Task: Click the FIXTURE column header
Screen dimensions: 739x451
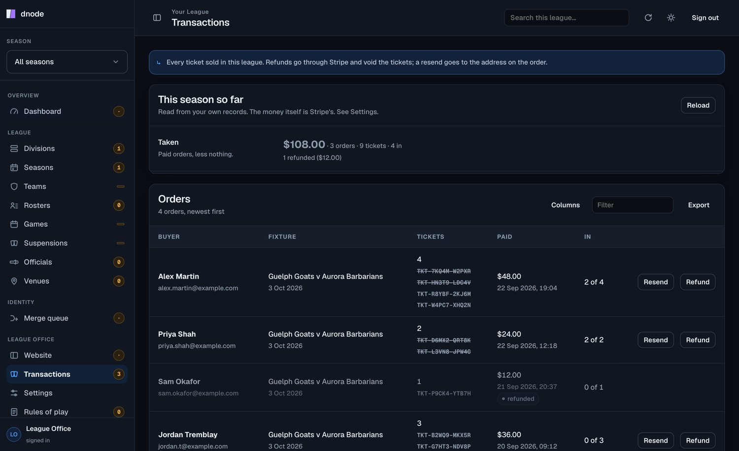Action: pos(282,237)
